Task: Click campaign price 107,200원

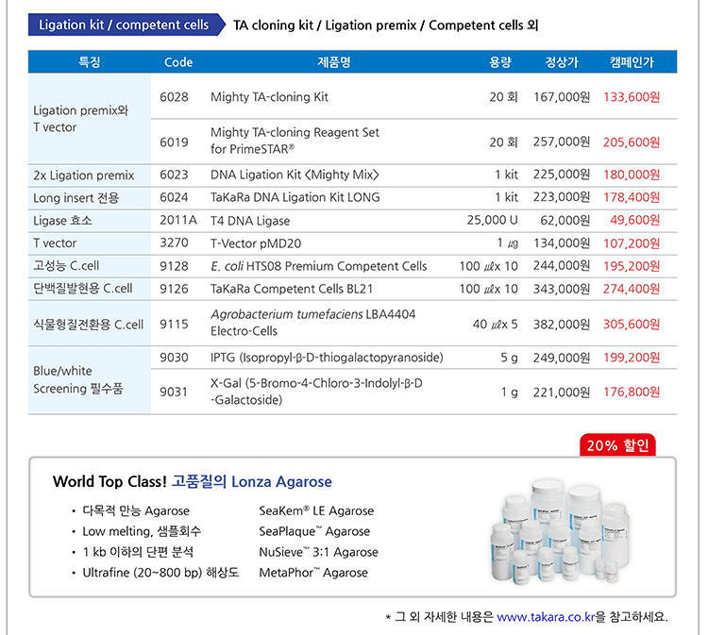Action: (x=632, y=243)
